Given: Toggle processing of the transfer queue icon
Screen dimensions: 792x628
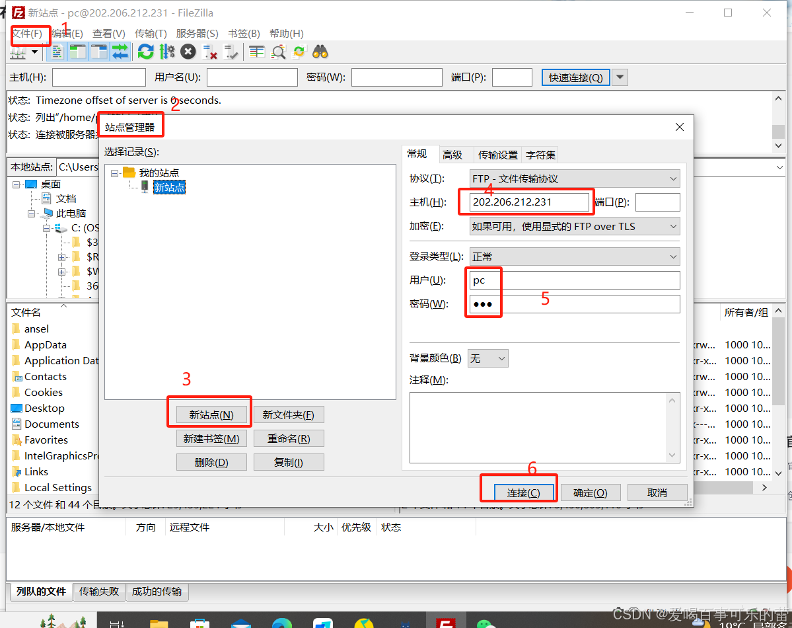Looking at the screenshot, I should [x=166, y=52].
